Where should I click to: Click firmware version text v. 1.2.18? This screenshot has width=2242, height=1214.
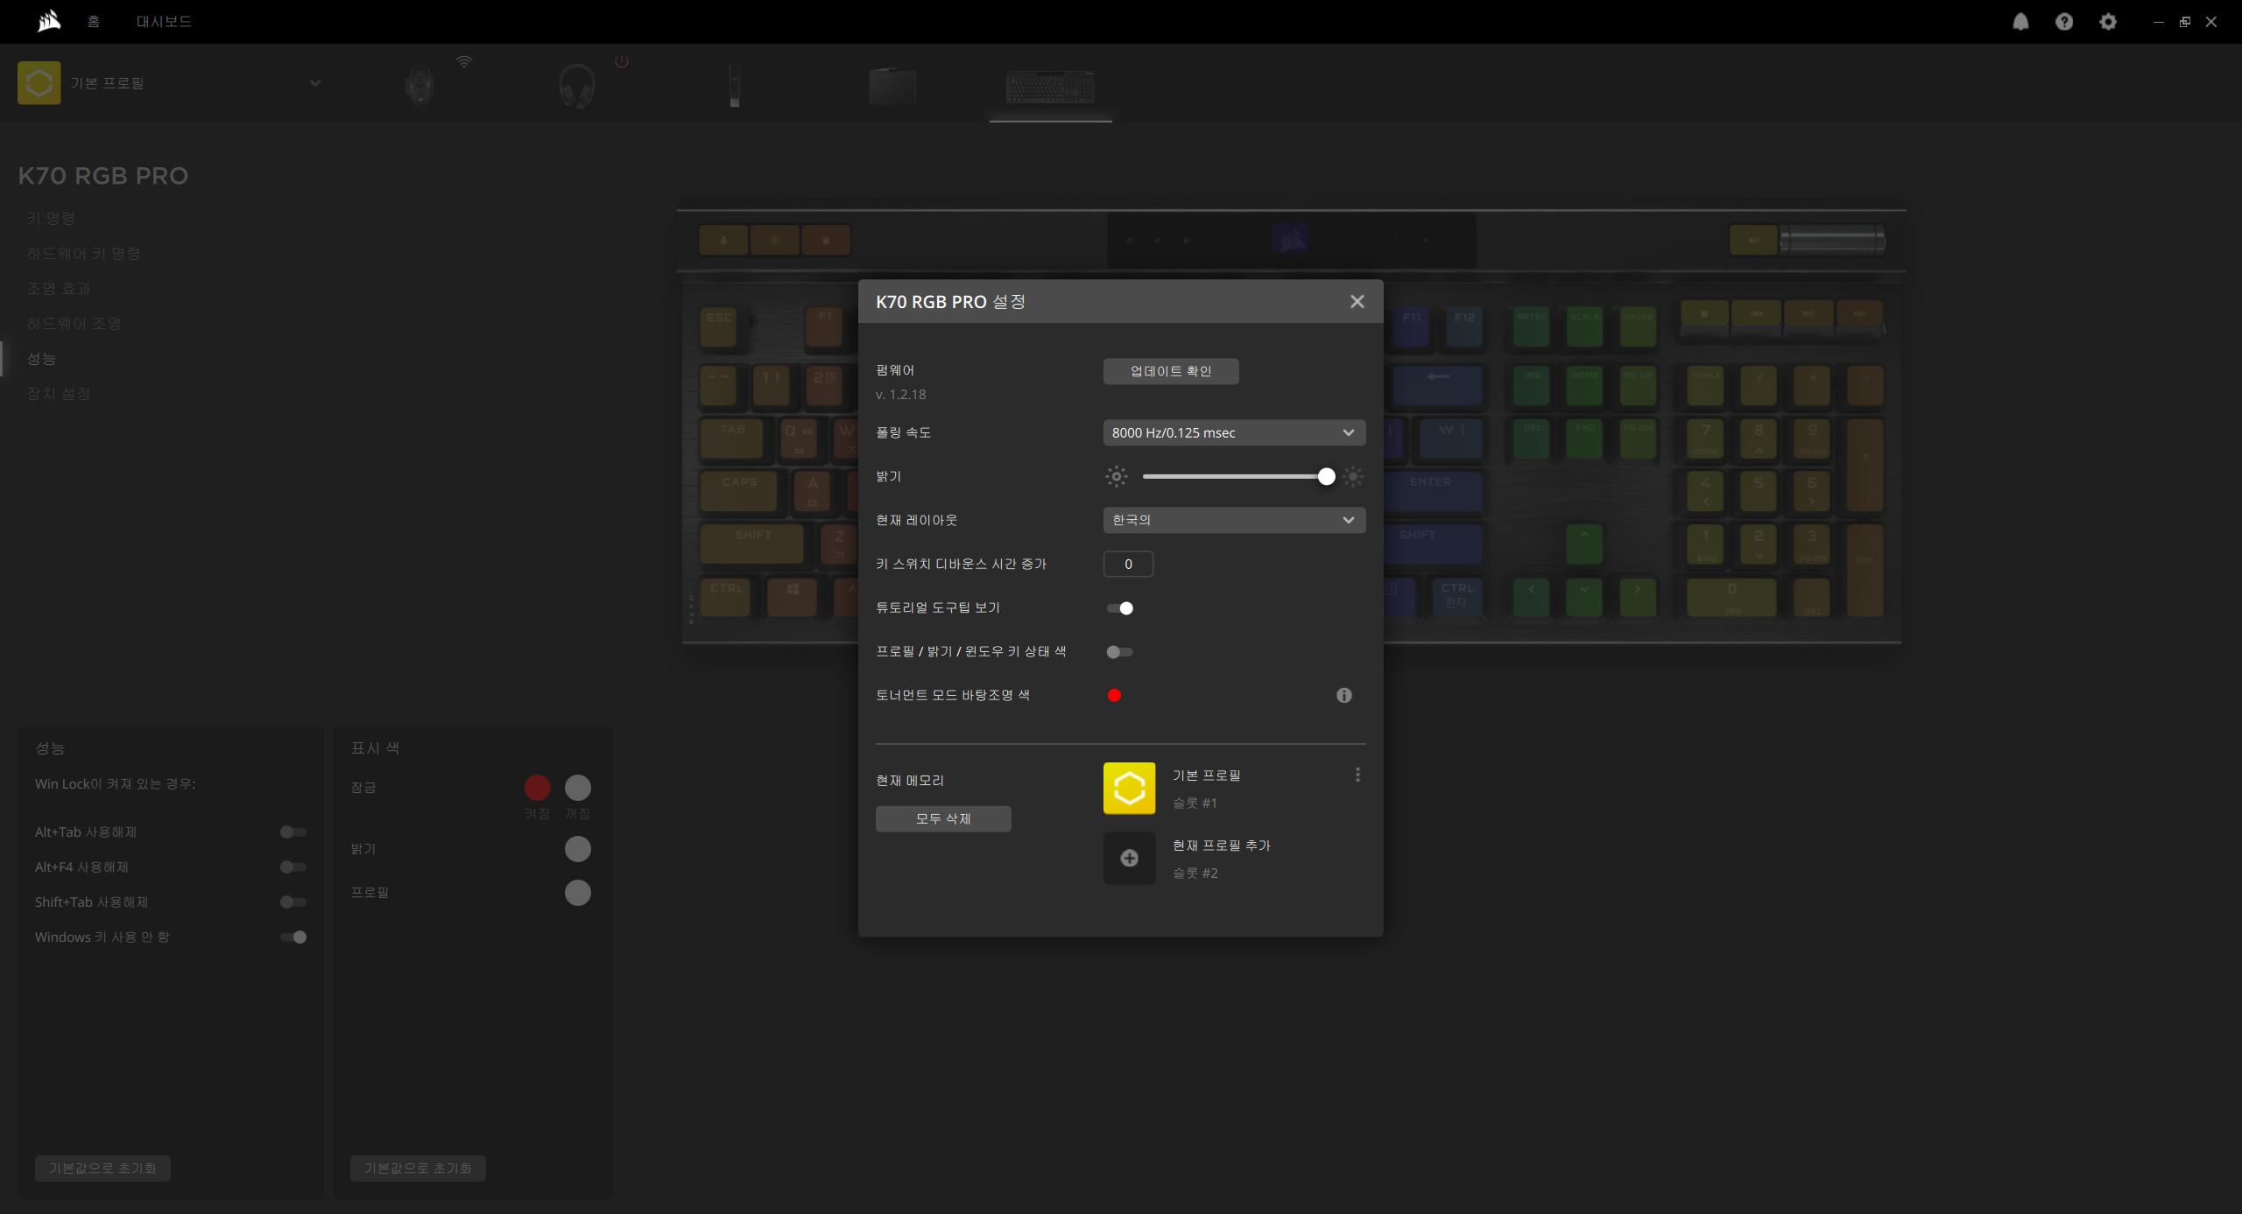[900, 395]
